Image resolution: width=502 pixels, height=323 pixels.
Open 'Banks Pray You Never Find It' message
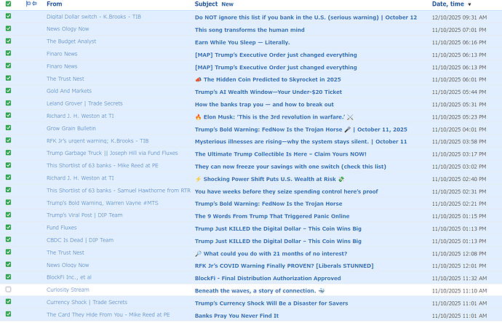[236, 315]
